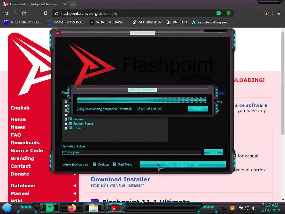Image resolution: width=285 pixels, height=214 pixels.
Task: Open Source Code in site sidebar
Action: (27, 150)
